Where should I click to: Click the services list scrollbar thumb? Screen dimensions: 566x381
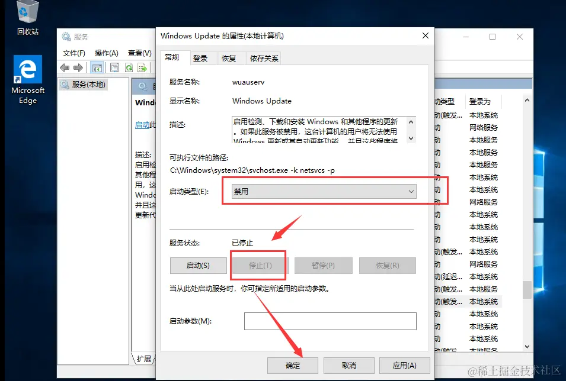527,290
